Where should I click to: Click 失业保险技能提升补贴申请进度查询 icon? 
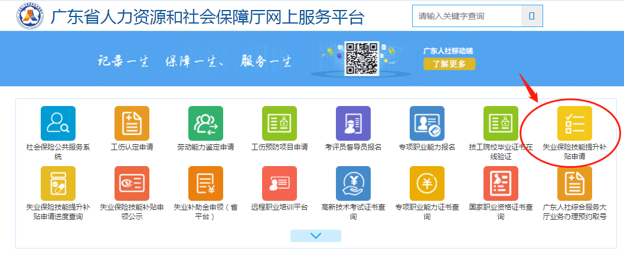pyautogui.click(x=58, y=183)
